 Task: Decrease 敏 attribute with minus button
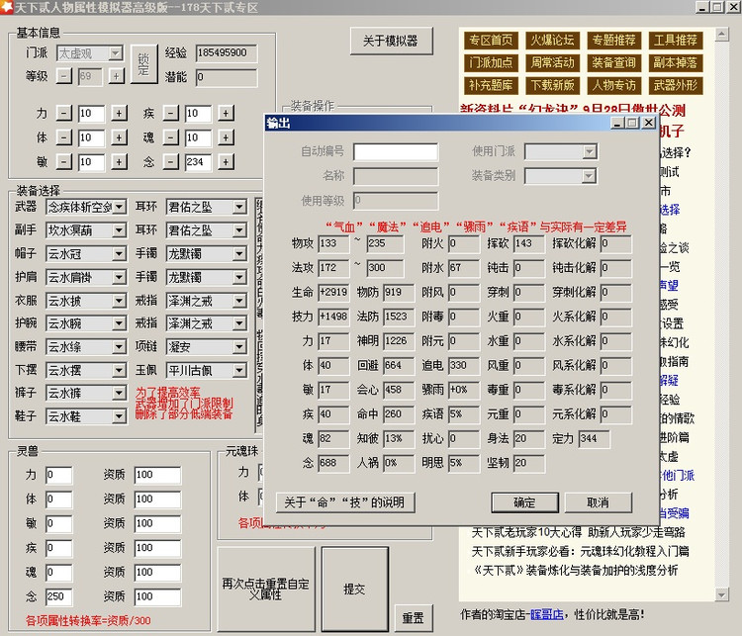[64, 162]
